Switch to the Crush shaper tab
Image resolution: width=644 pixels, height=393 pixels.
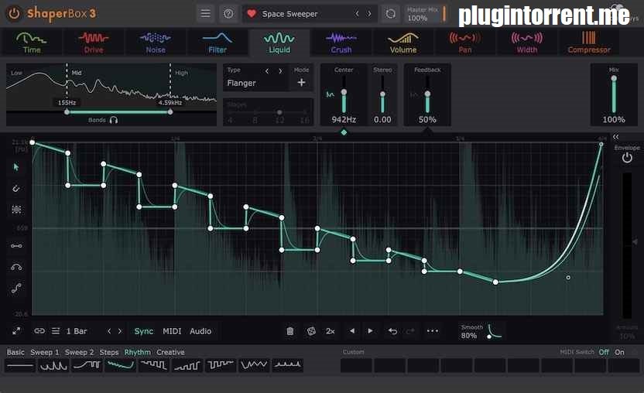coord(341,43)
